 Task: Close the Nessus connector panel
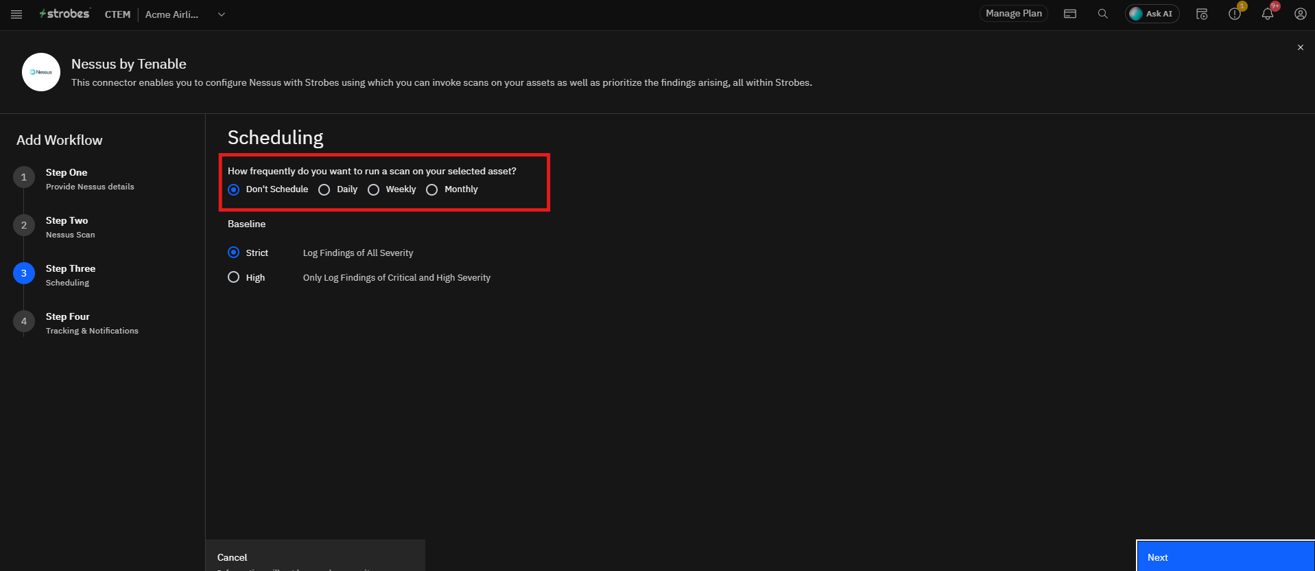coord(1300,47)
